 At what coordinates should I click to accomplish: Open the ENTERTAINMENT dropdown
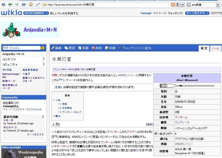point(36,13)
